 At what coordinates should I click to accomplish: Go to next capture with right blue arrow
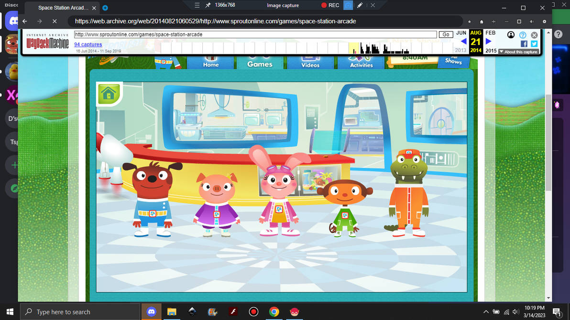point(489,42)
